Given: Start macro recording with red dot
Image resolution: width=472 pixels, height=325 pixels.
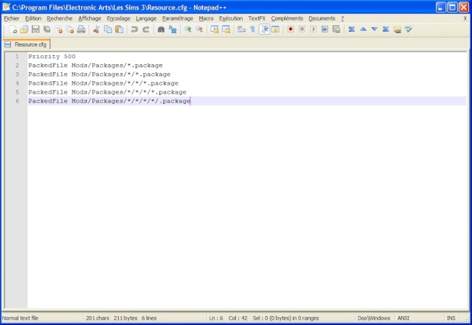Looking at the screenshot, I should point(291,29).
